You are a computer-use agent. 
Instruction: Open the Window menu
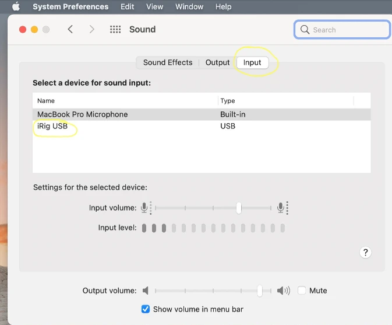pyautogui.click(x=189, y=7)
